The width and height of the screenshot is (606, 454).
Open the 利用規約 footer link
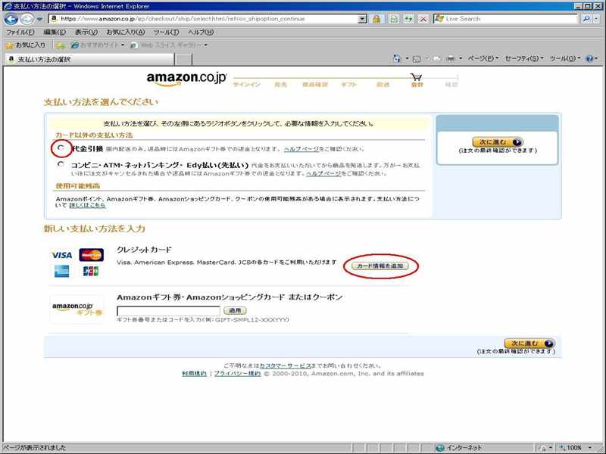click(x=195, y=374)
